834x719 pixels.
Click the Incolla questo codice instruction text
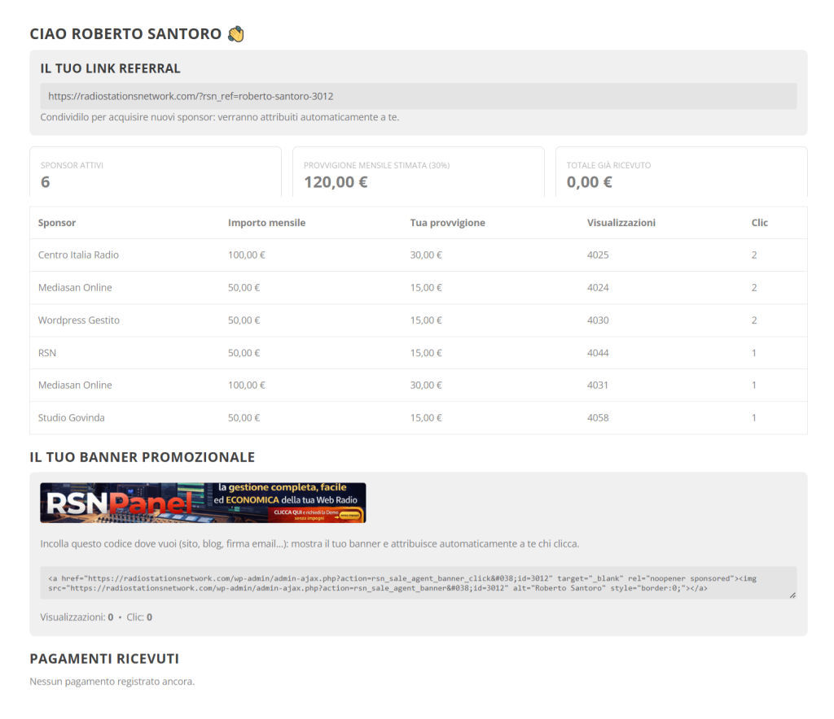[309, 544]
